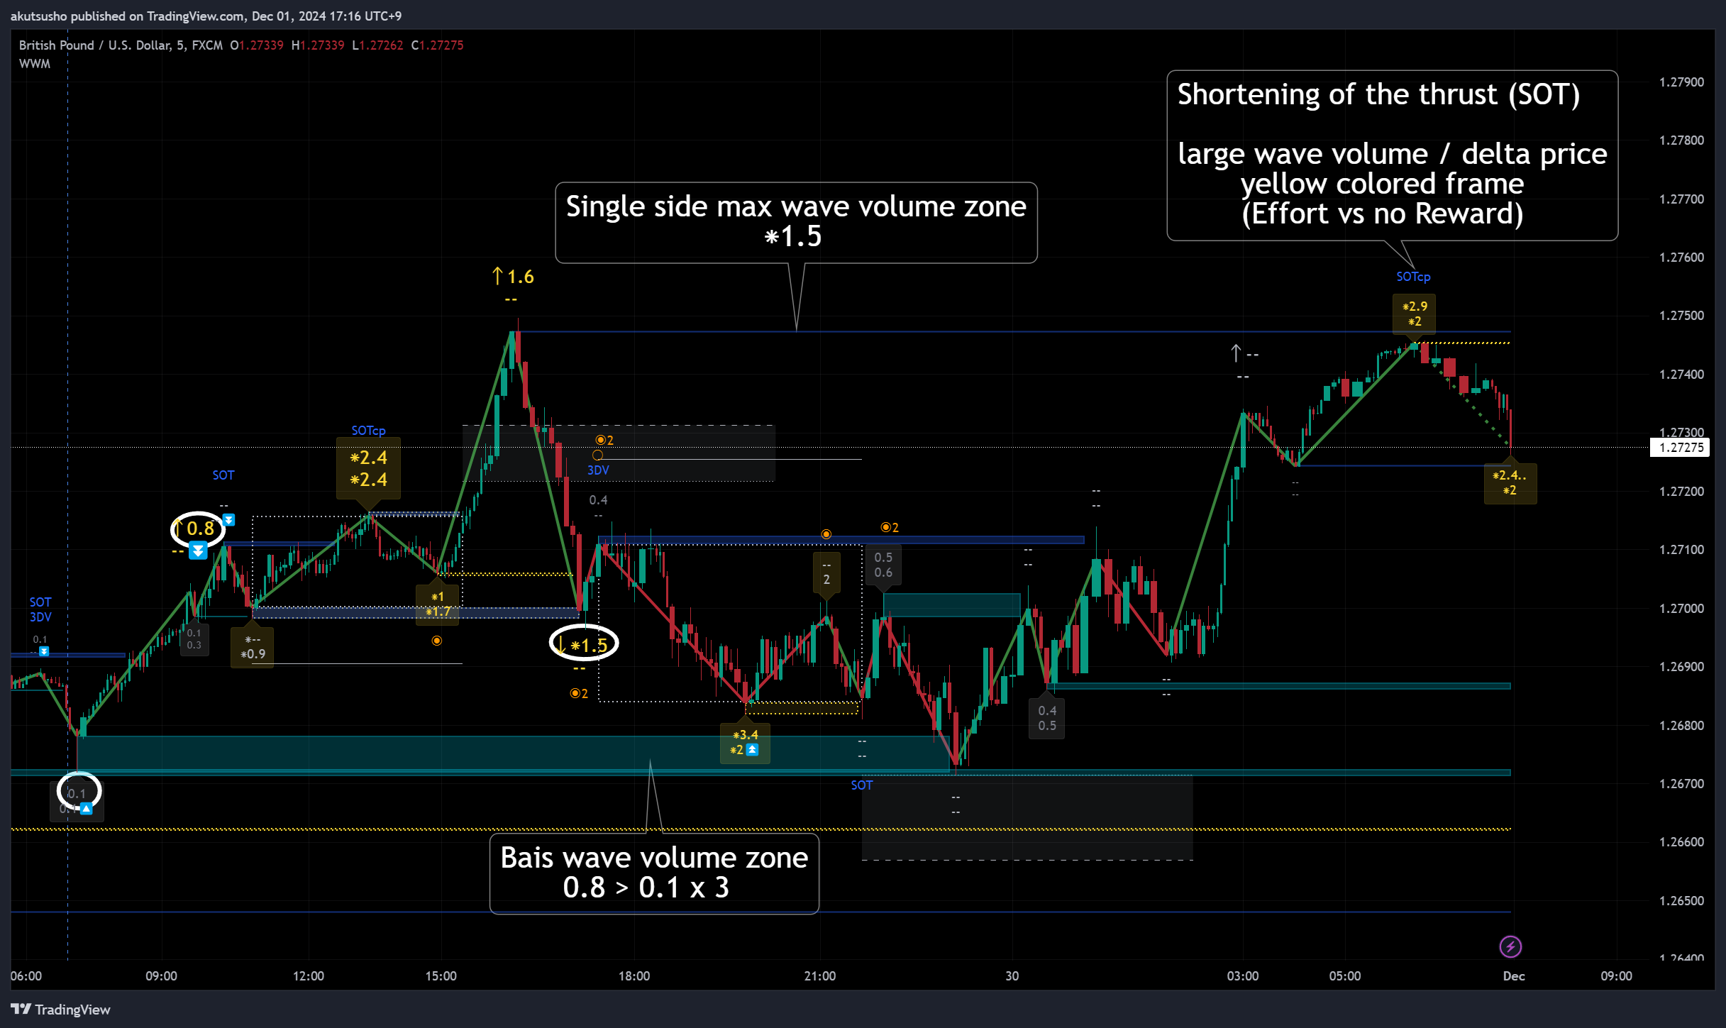Click the current price tag 1.27275

click(x=1681, y=447)
